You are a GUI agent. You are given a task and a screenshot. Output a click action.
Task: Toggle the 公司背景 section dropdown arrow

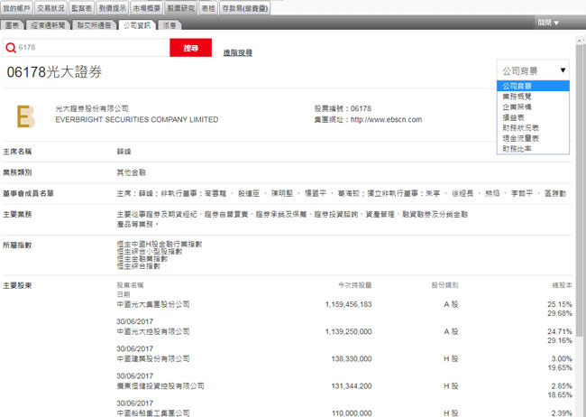563,70
